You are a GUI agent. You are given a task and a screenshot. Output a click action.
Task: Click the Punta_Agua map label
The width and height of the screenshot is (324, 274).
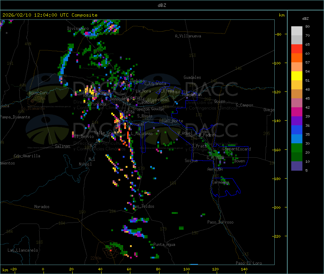[x=164, y=244]
